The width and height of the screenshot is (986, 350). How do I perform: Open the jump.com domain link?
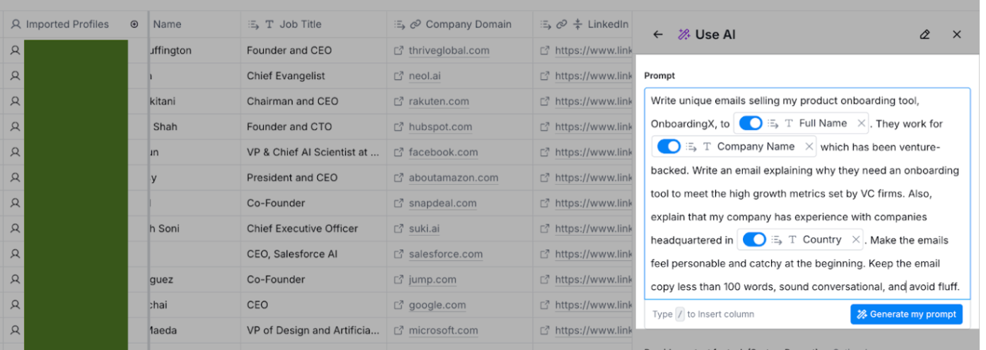pyautogui.click(x=433, y=279)
